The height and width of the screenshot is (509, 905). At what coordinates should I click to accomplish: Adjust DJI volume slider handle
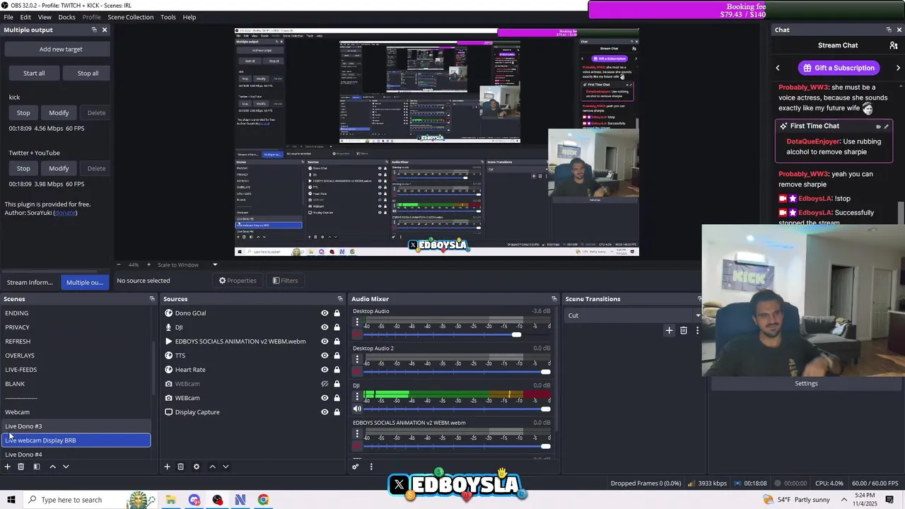(545, 409)
